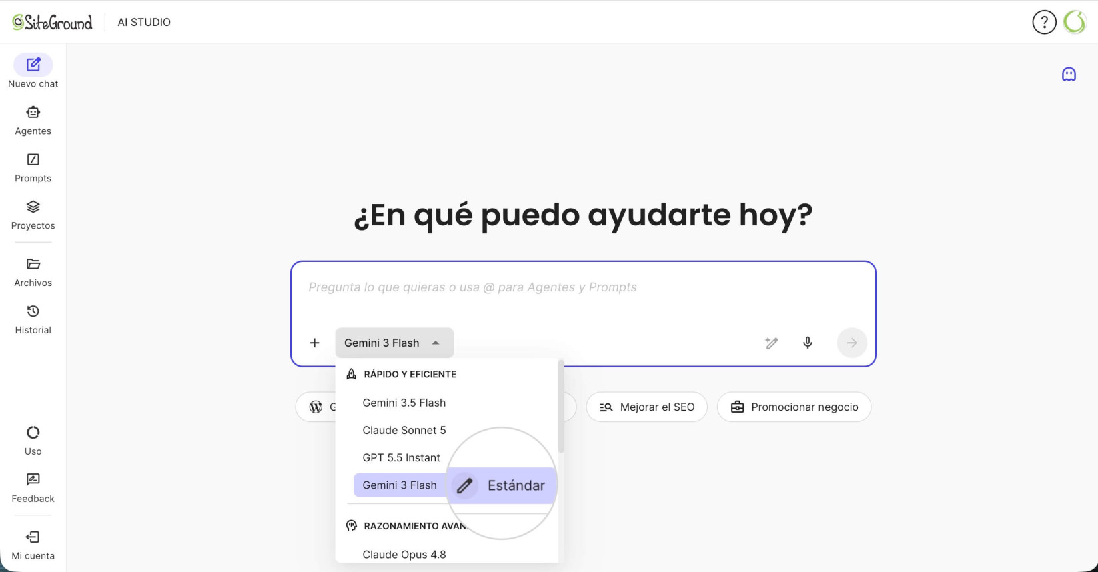Viewport: 1098px width, 572px height.
Task: Select GPT 5.5 Instant model
Action: [x=401, y=458]
